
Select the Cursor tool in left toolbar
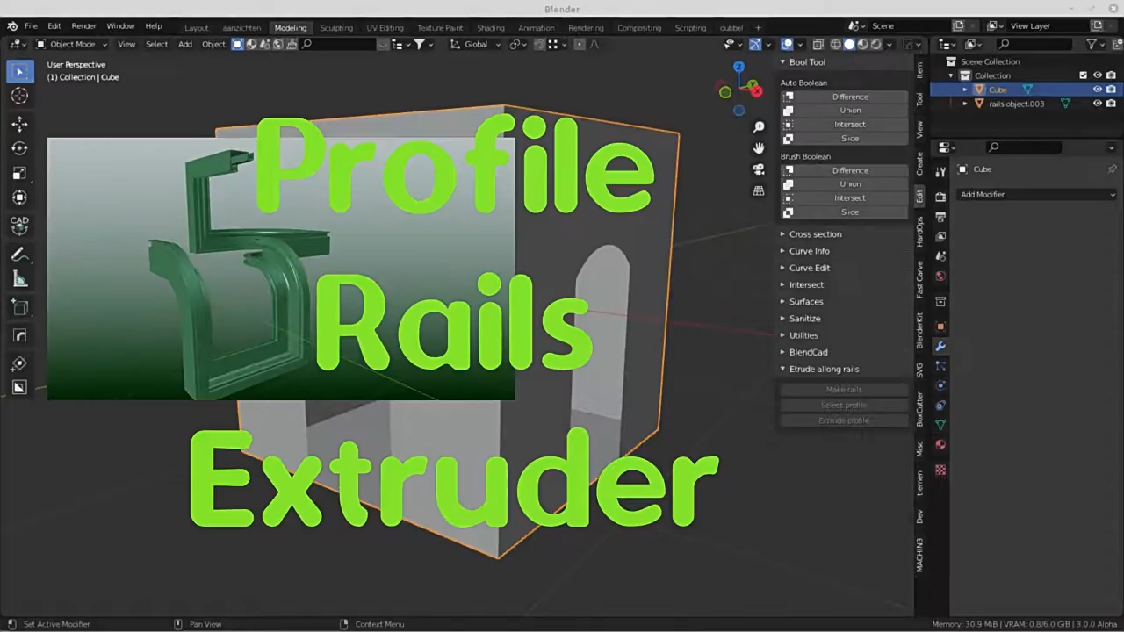pyautogui.click(x=19, y=96)
